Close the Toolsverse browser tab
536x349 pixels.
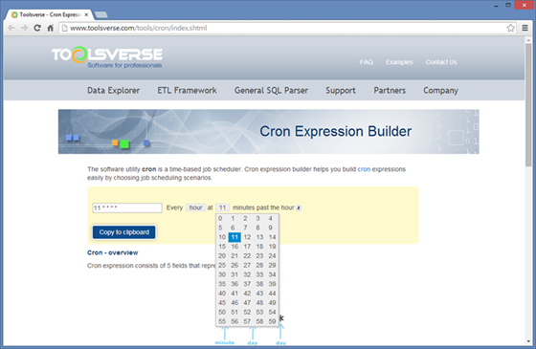[x=86, y=14]
